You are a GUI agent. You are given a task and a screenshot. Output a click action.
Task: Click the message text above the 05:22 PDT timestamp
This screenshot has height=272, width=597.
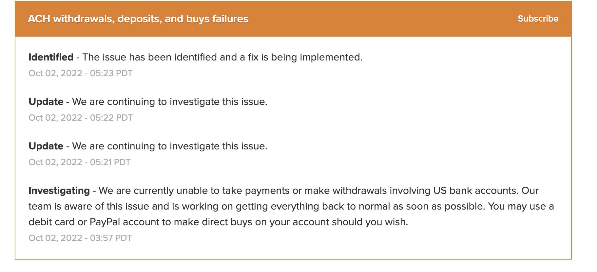pos(169,102)
